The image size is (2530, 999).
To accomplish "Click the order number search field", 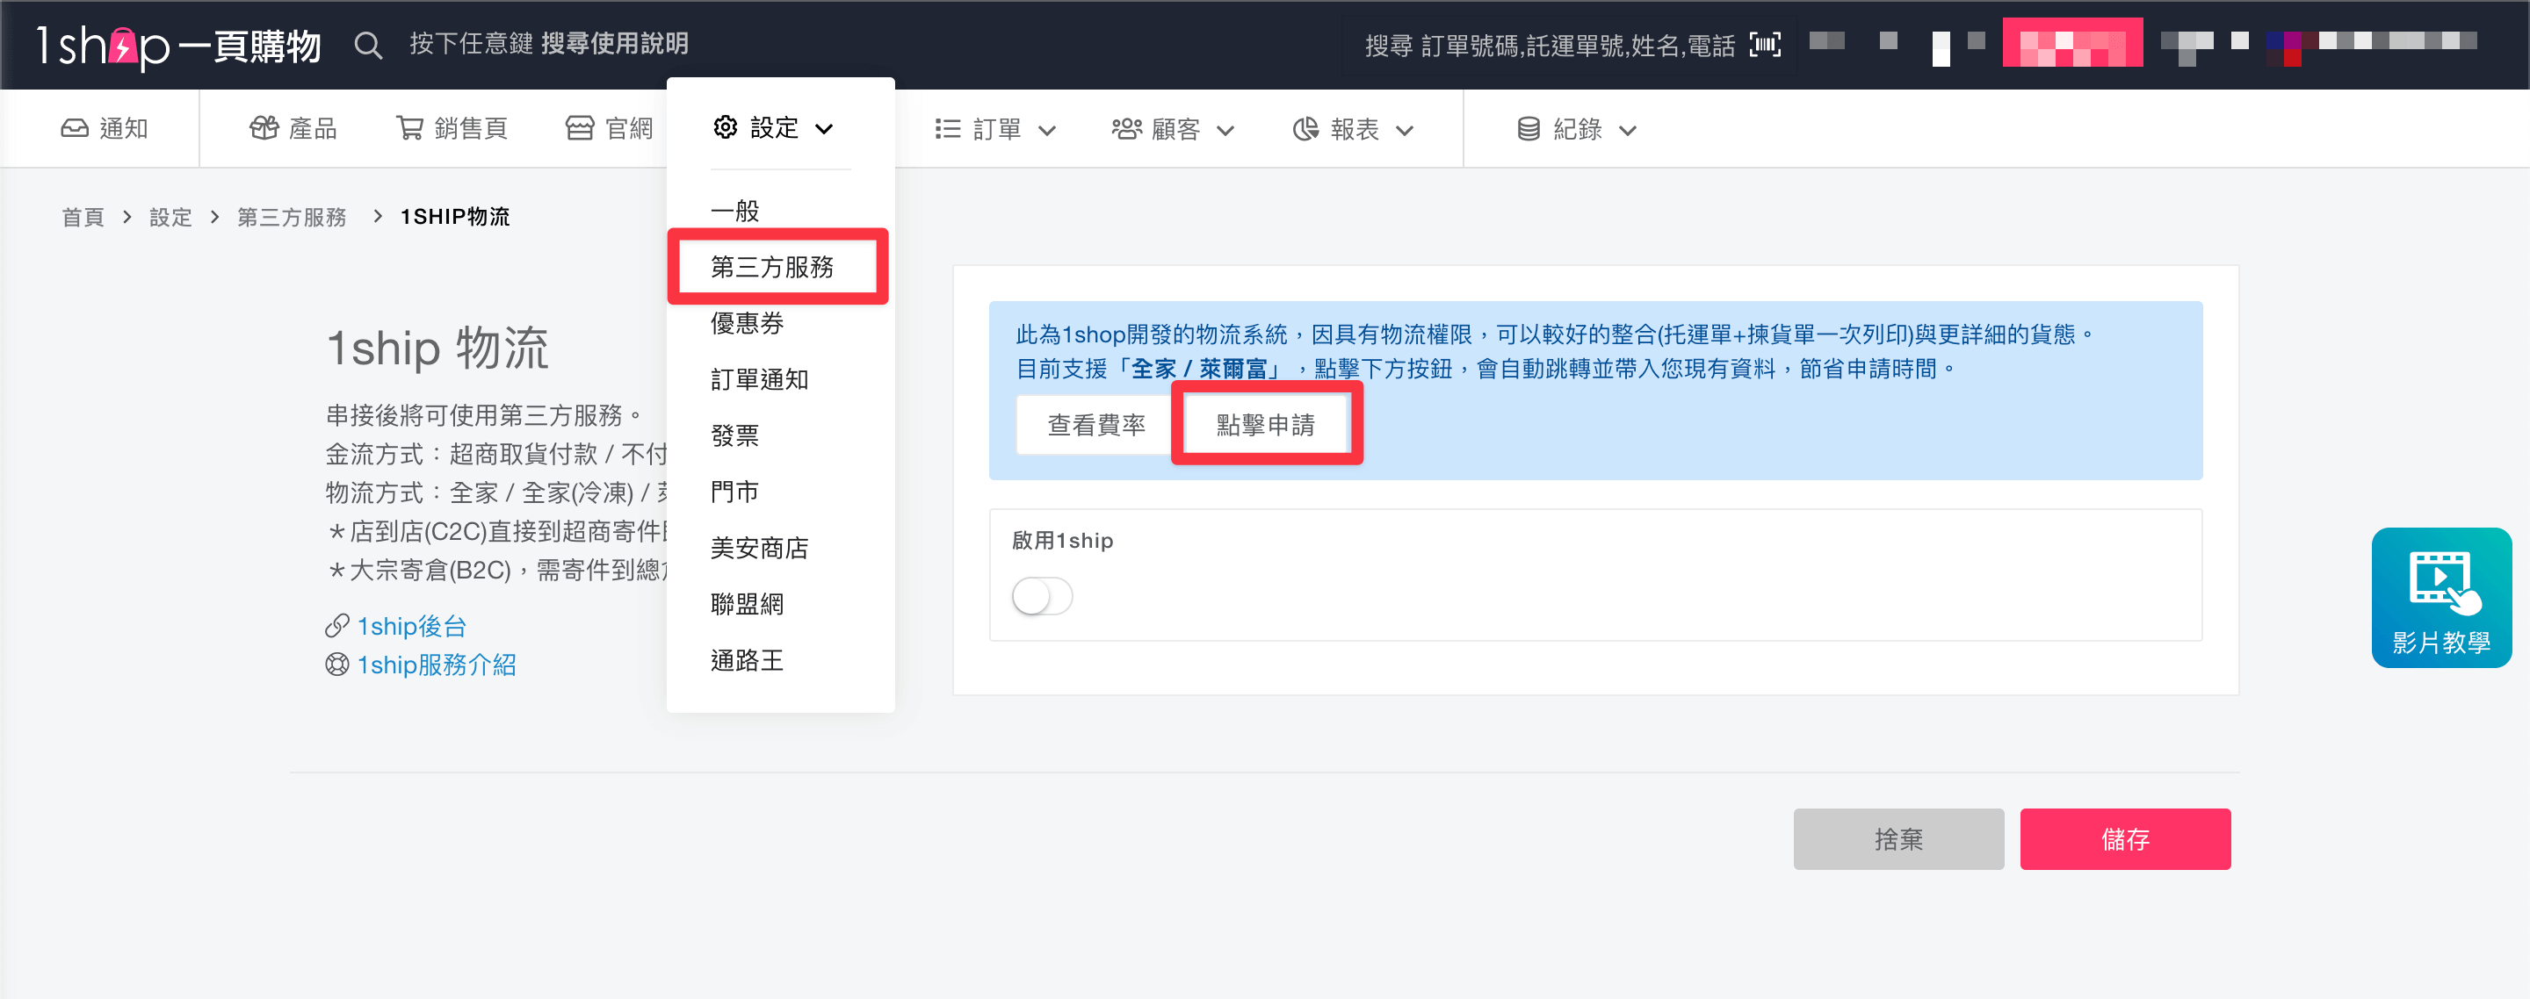I will point(1548,45).
